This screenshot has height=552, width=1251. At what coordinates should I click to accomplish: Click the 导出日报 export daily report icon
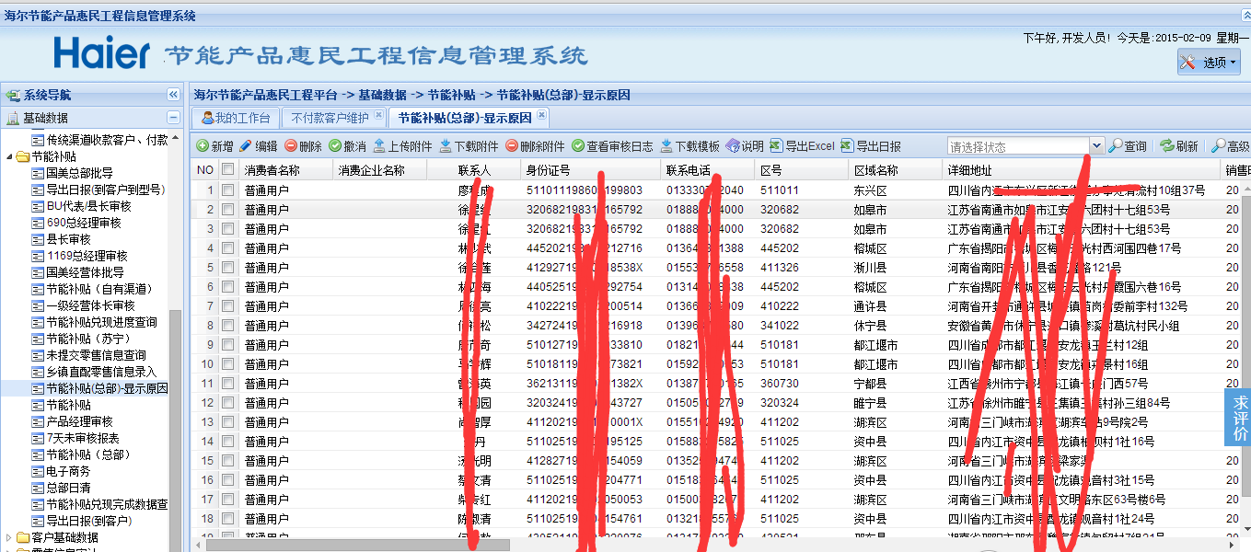click(x=847, y=146)
